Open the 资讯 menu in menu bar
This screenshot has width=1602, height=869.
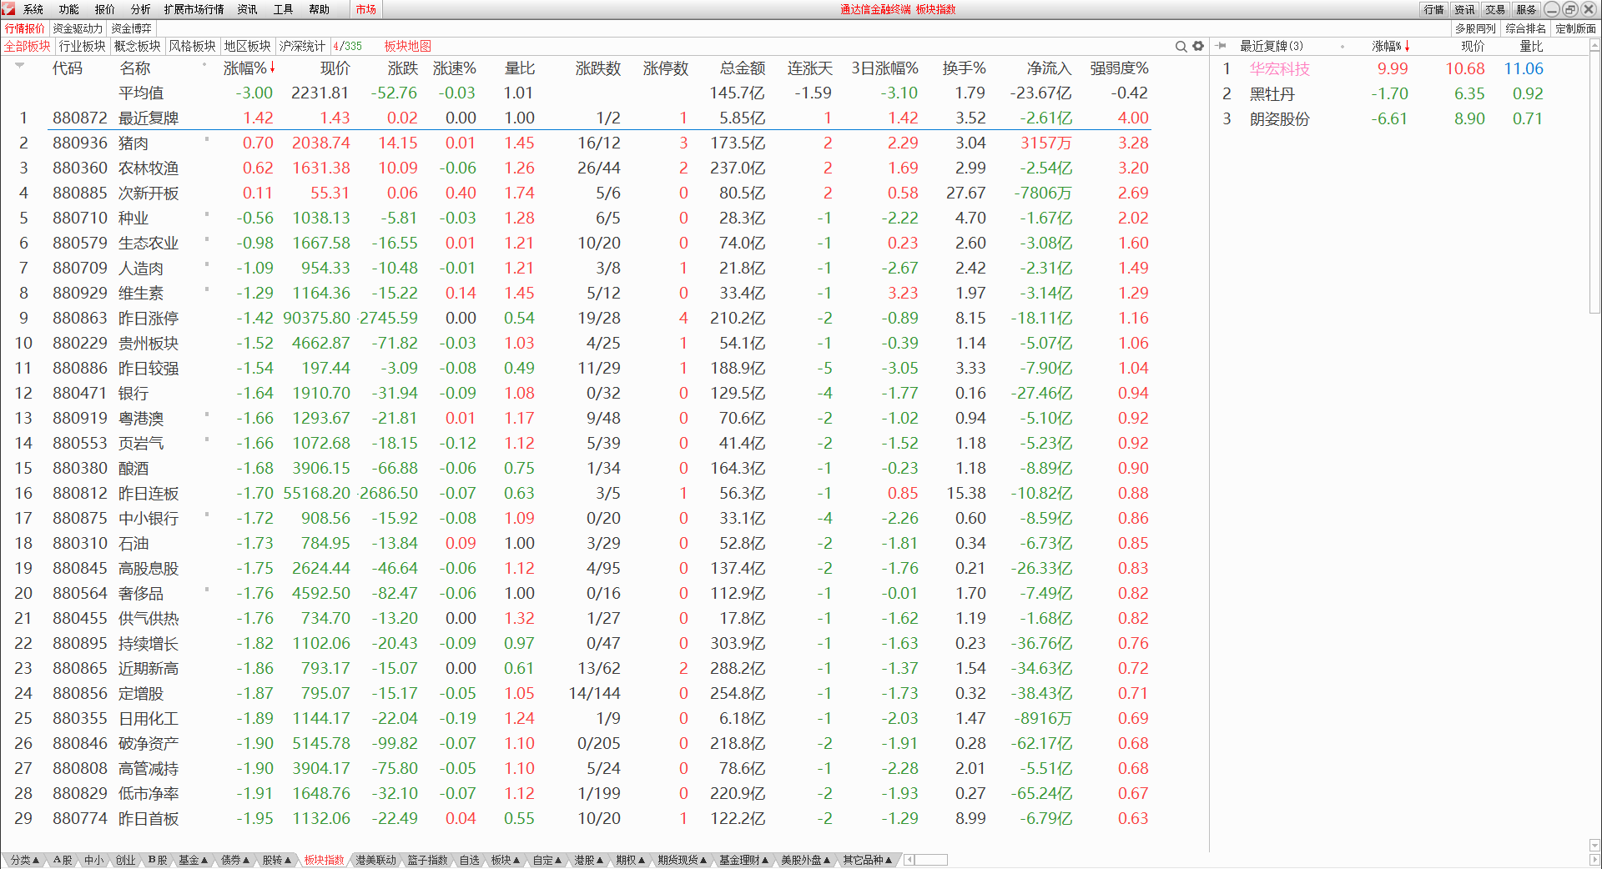[248, 9]
